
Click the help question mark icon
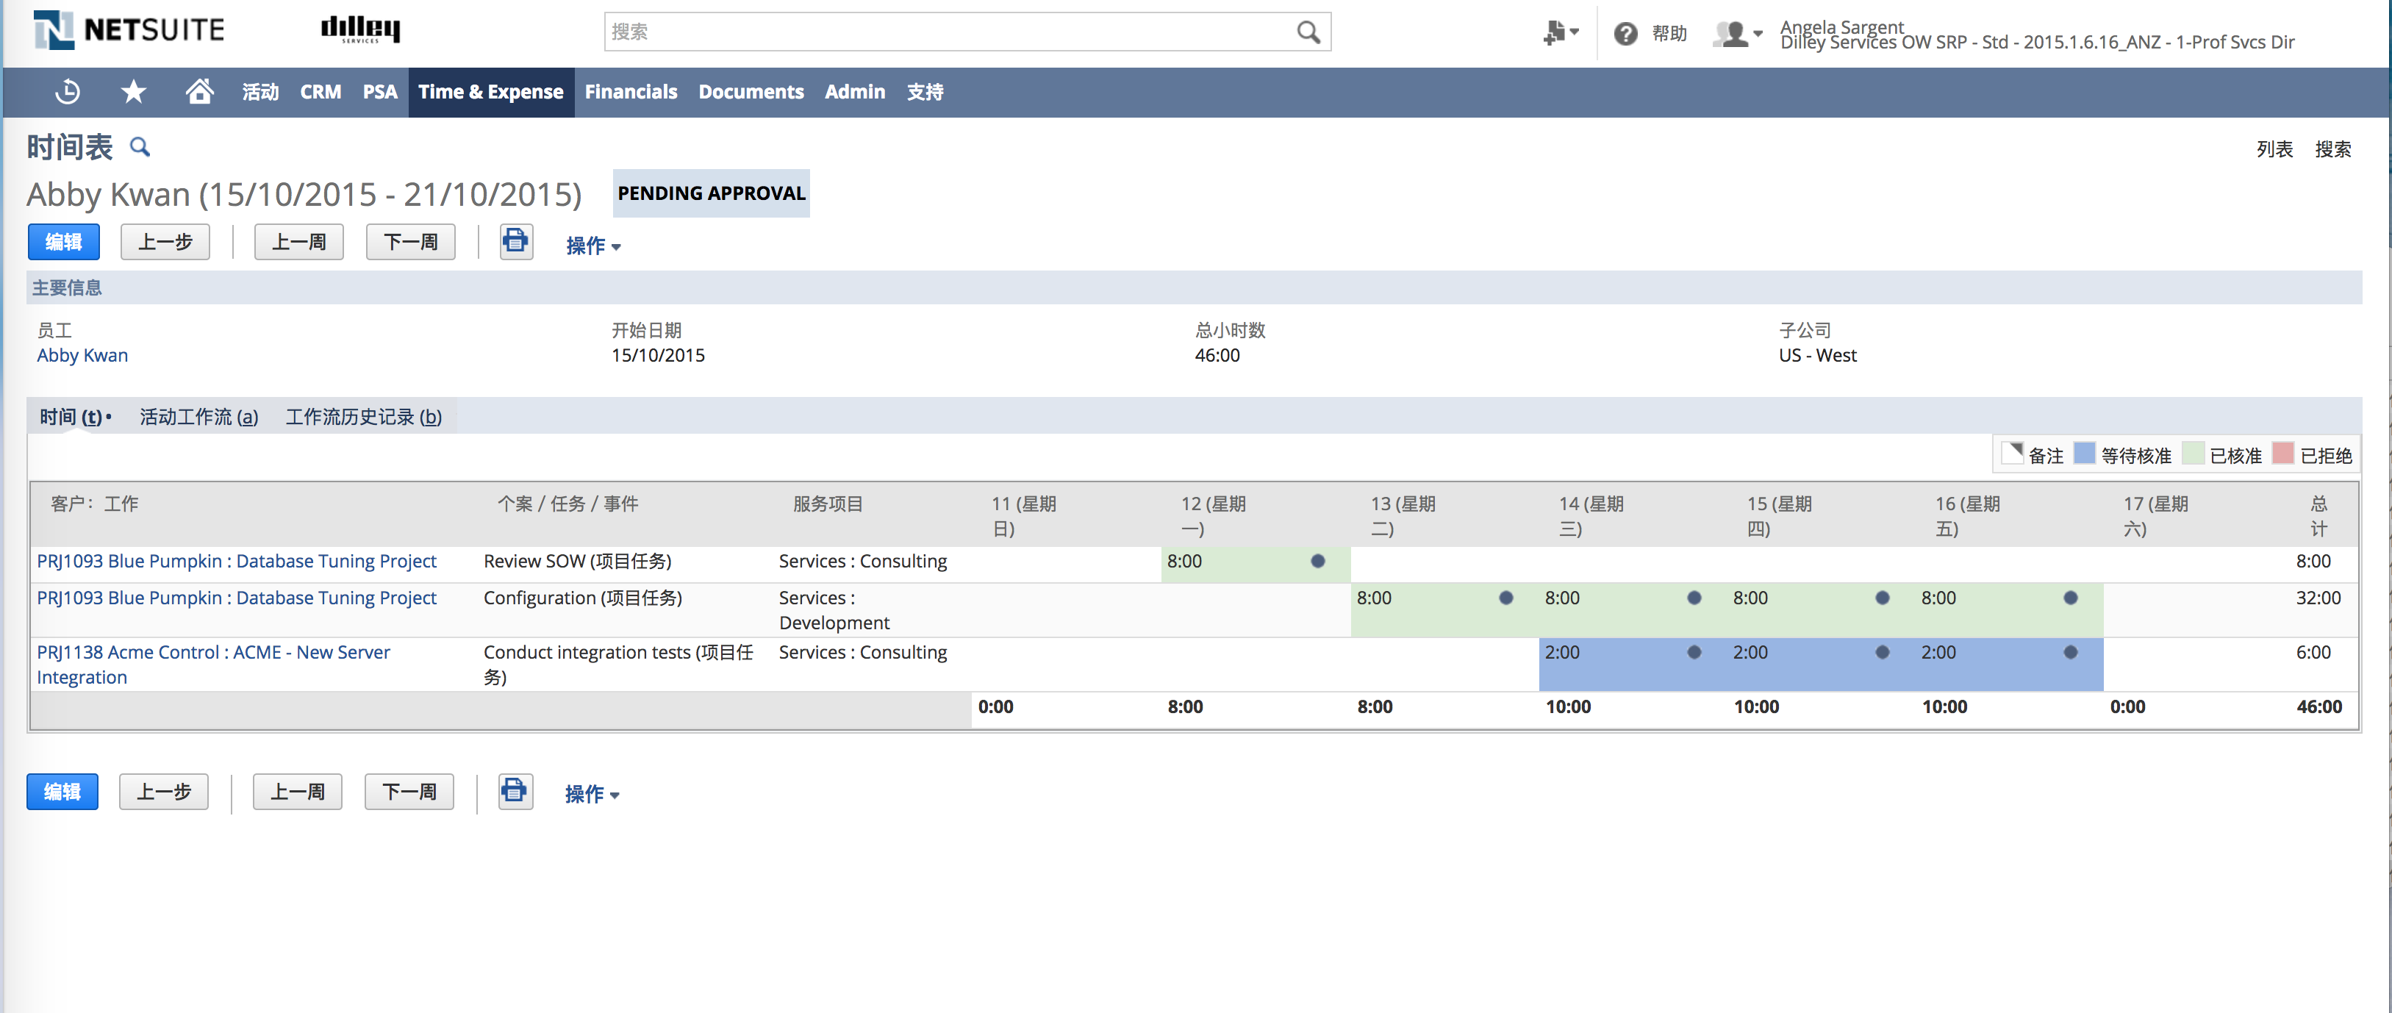1625,35
